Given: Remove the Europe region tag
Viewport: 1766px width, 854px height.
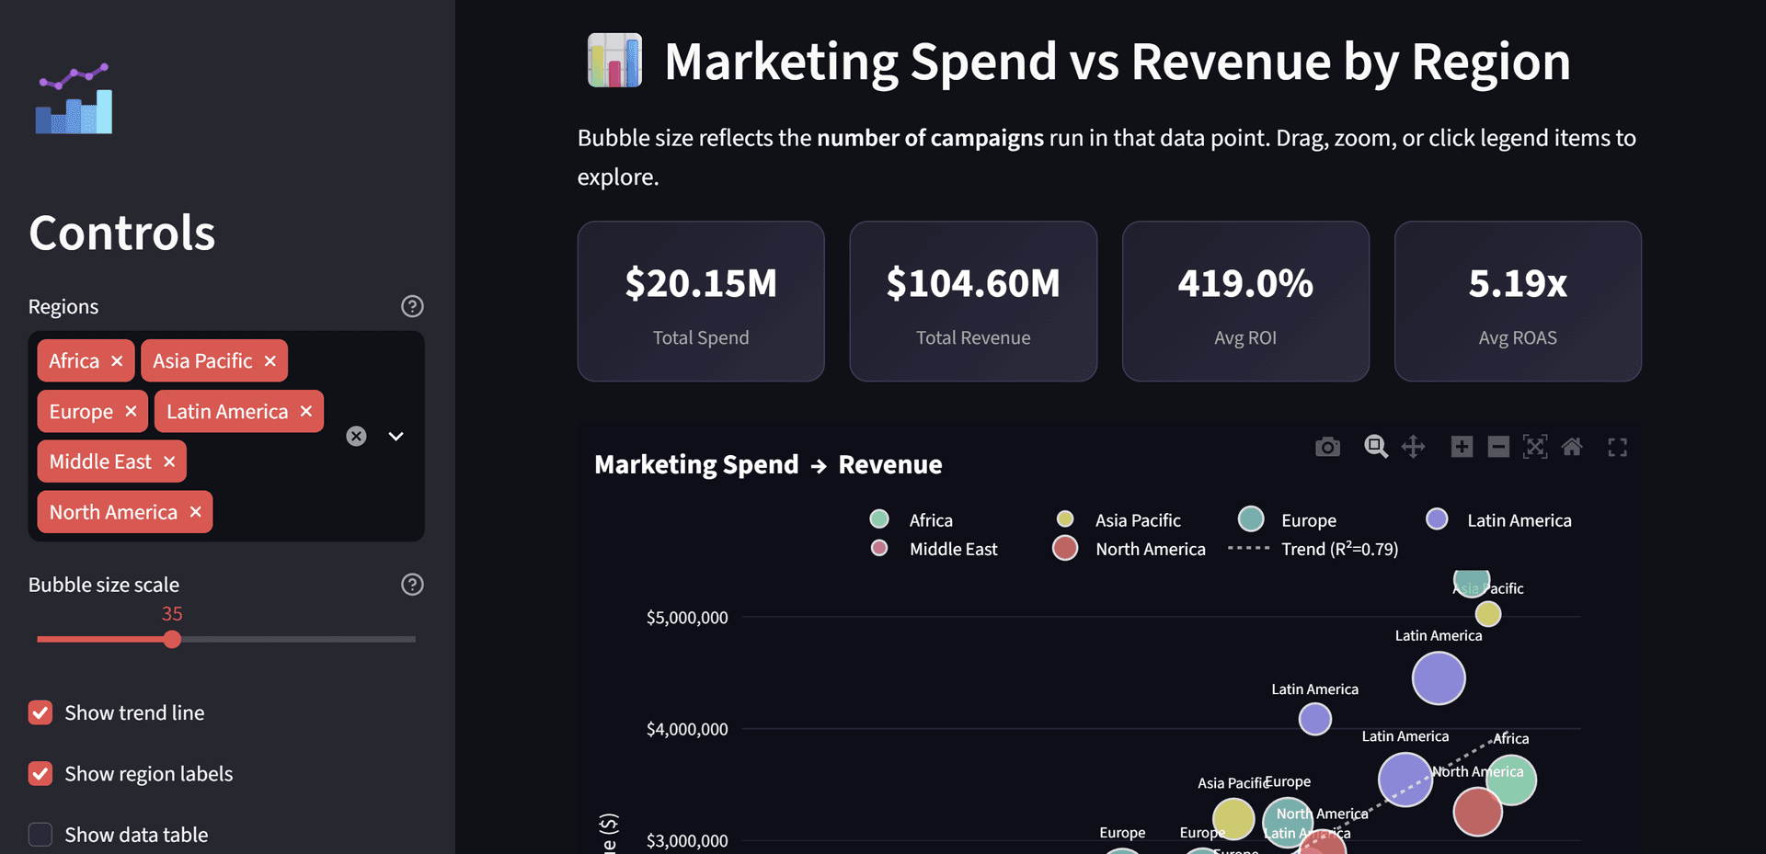Looking at the screenshot, I should (x=131, y=411).
